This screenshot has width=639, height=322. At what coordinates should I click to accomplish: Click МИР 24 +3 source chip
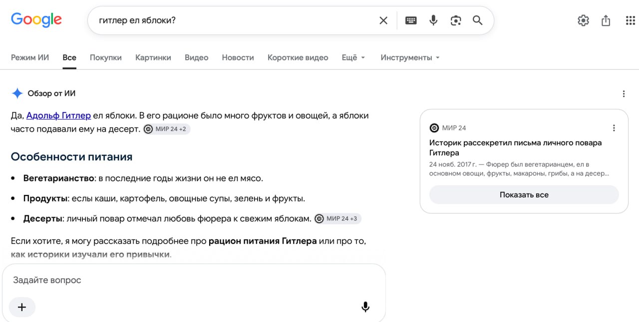pos(337,218)
